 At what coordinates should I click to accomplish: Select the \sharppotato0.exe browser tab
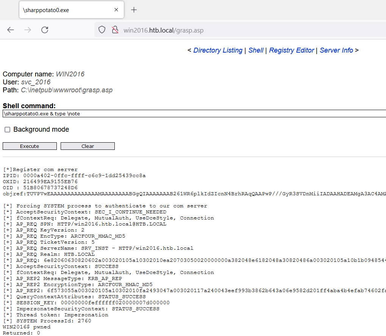[71, 10]
